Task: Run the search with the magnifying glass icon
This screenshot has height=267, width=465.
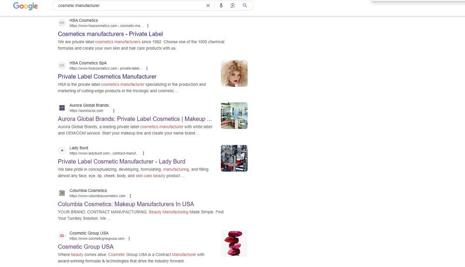Action: (245, 5)
